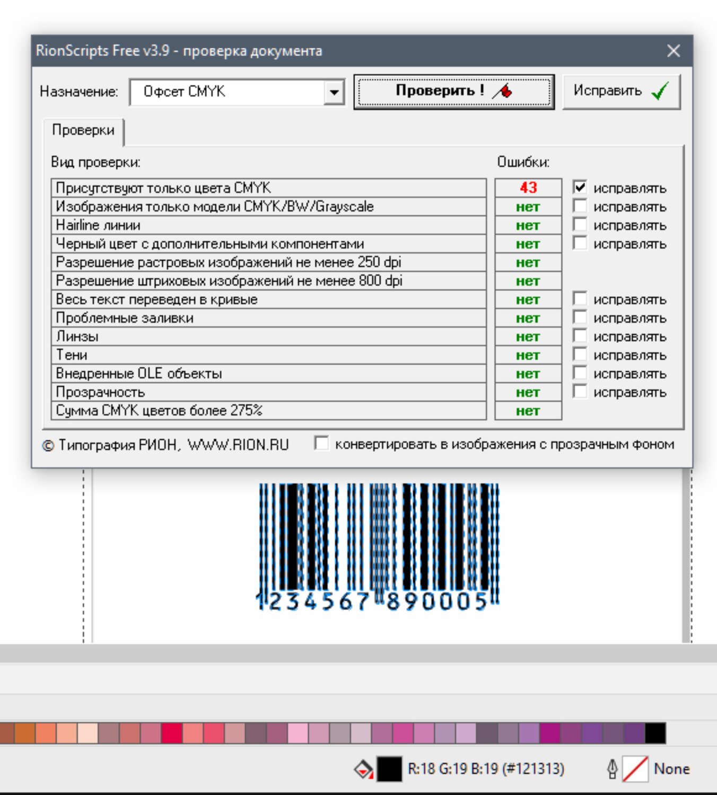
Task: Select the barcode object on the canvas
Action: (x=379, y=546)
